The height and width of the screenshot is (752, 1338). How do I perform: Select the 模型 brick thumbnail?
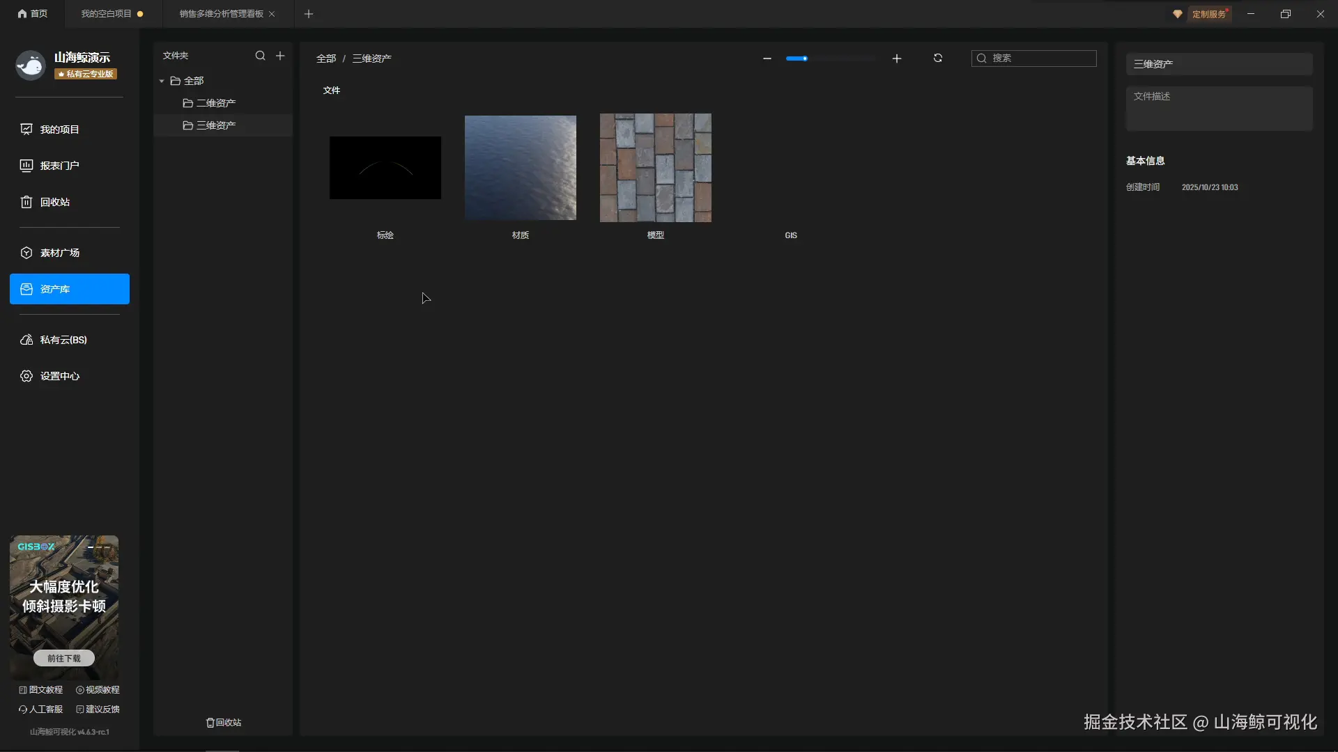pos(656,168)
